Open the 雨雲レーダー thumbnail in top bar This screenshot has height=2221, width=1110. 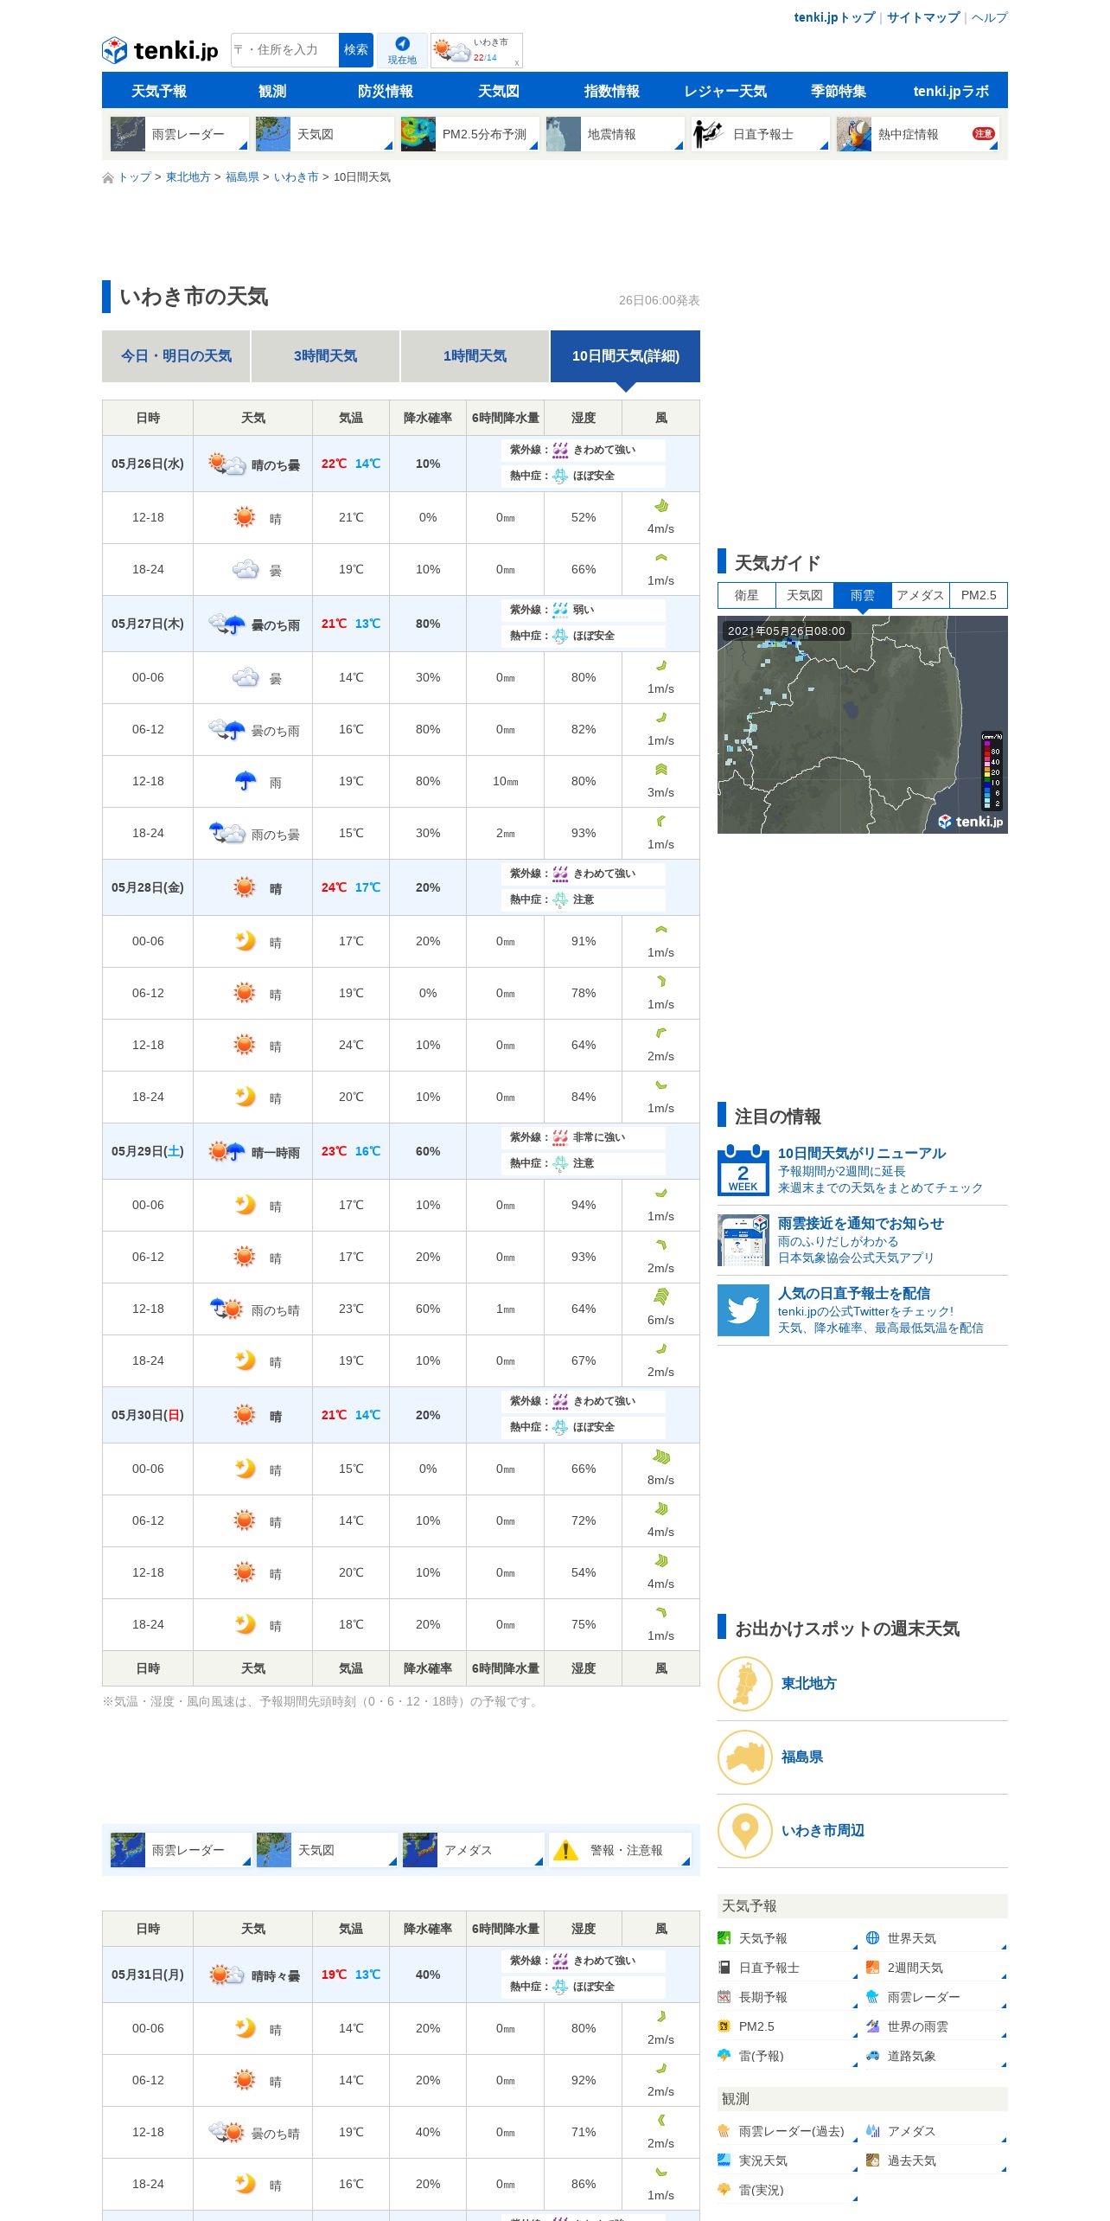tap(128, 134)
